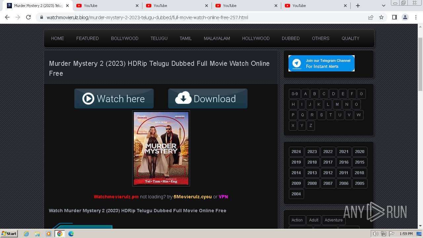This screenshot has width=423, height=238.
Task: Browse movies from year 2024
Action: (296, 152)
